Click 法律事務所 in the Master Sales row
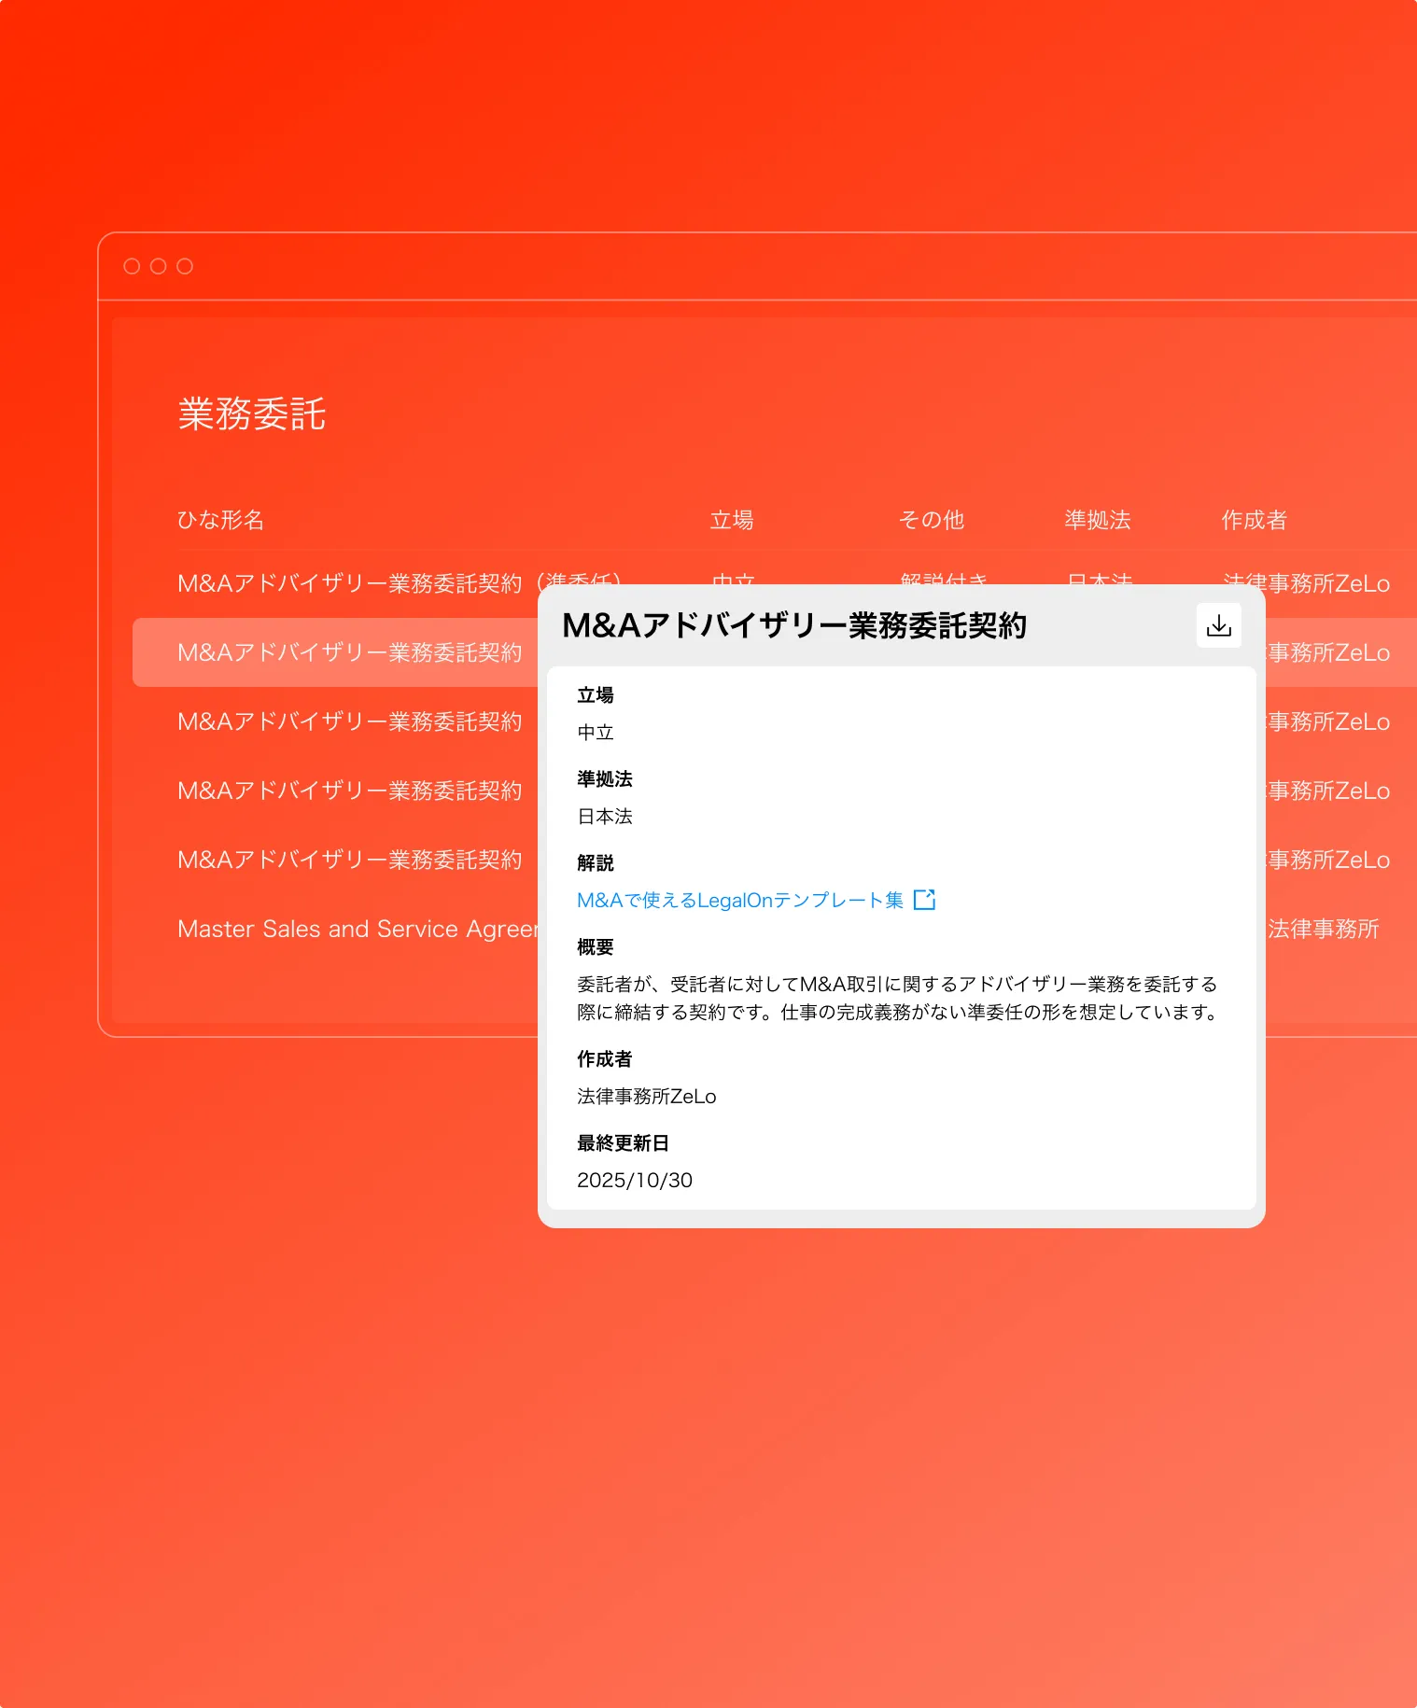The width and height of the screenshot is (1417, 1708). [1323, 929]
